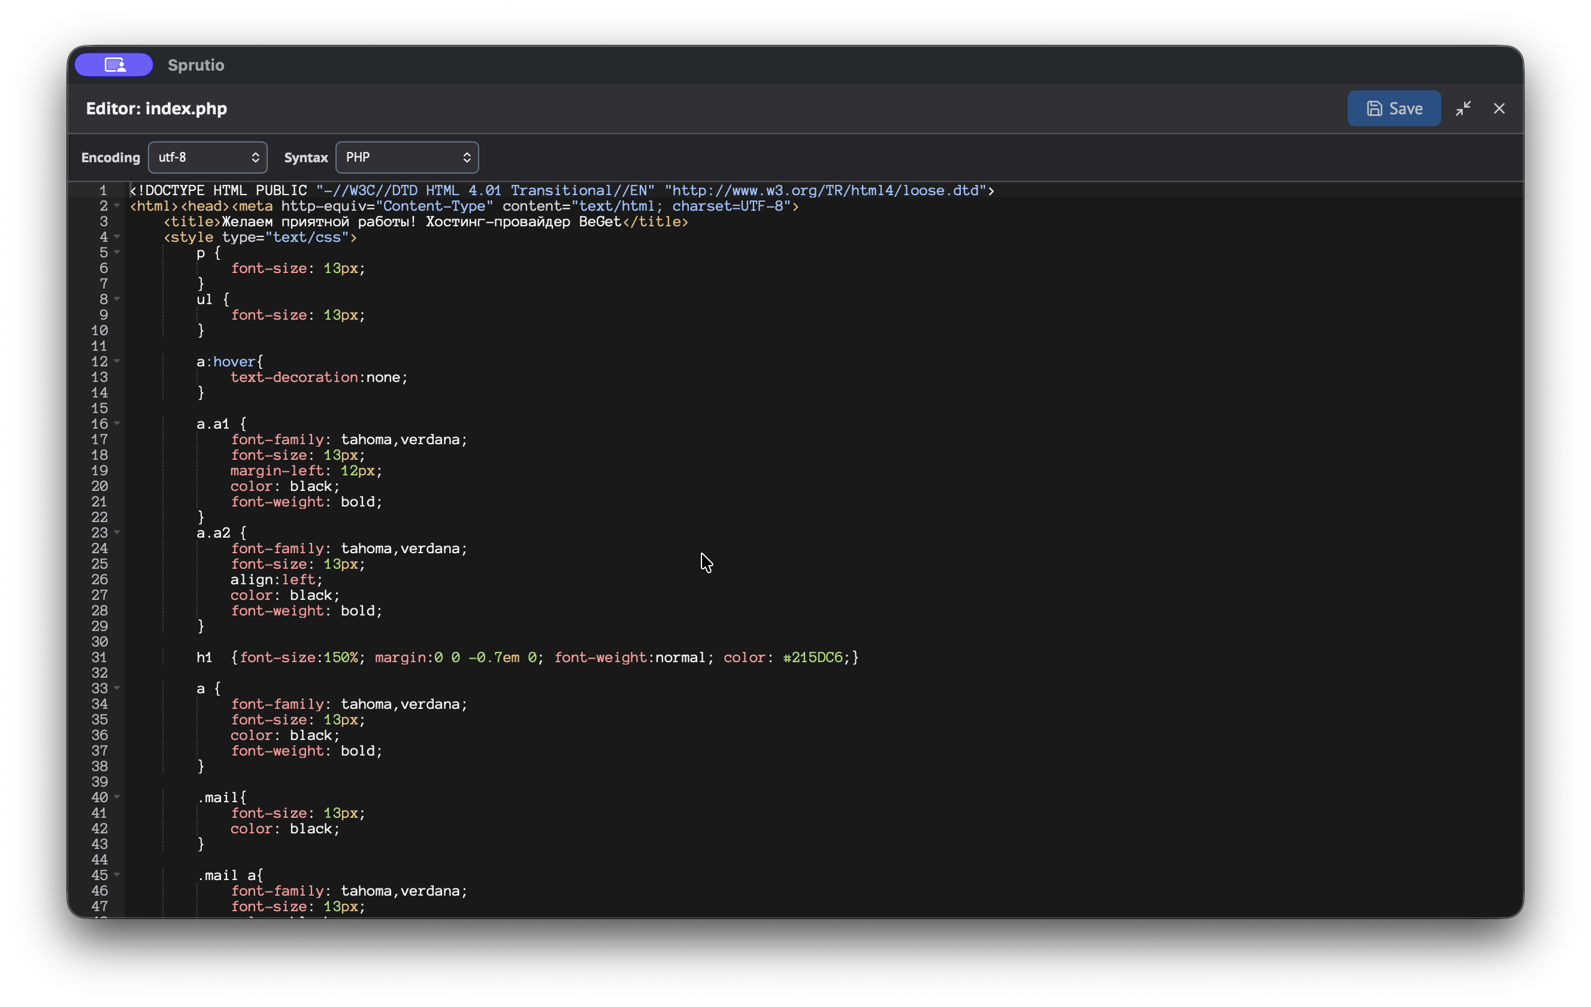Click the 'Editor: index.php' heading

[x=156, y=108]
